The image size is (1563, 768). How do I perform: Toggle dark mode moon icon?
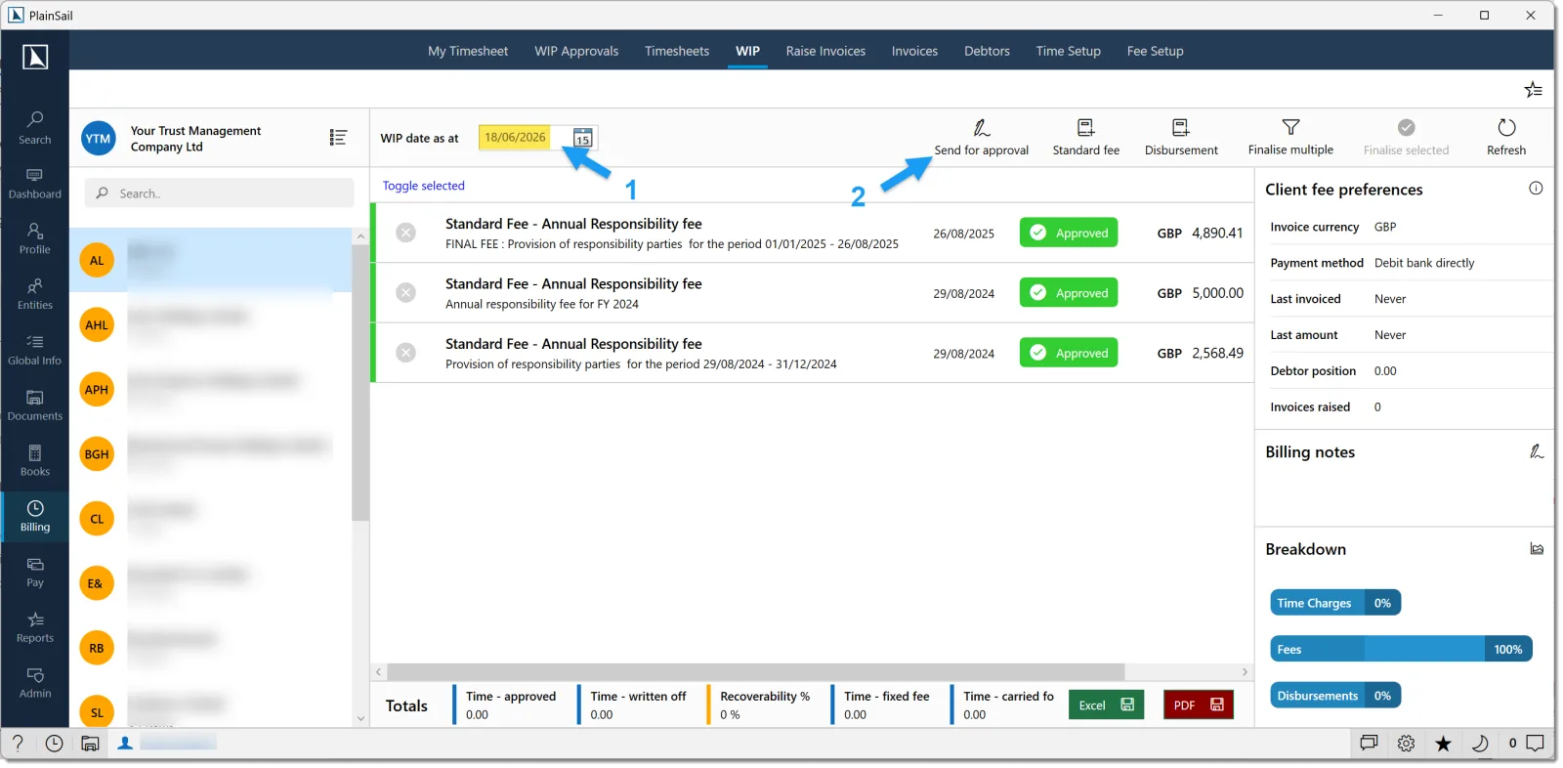[x=1480, y=744]
